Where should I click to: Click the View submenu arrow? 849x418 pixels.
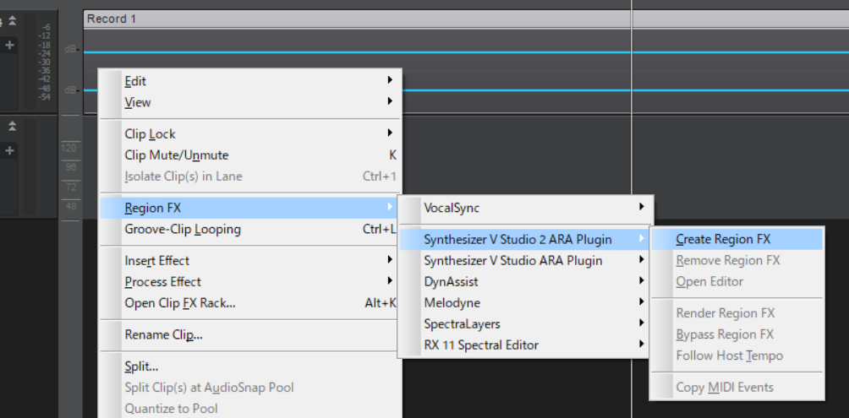click(x=390, y=101)
